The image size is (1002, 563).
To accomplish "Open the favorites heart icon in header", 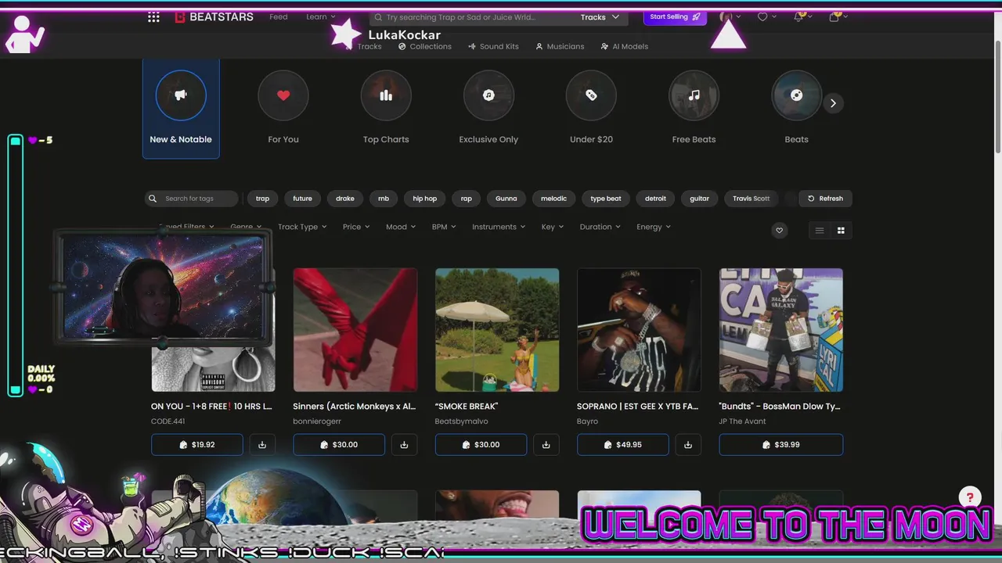I will click(762, 16).
